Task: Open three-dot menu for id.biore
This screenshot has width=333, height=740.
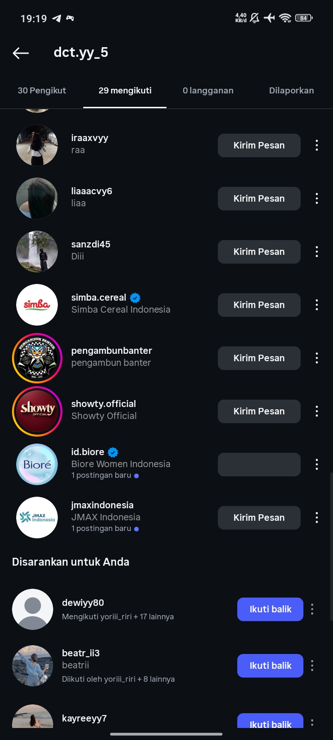Action: tap(317, 464)
